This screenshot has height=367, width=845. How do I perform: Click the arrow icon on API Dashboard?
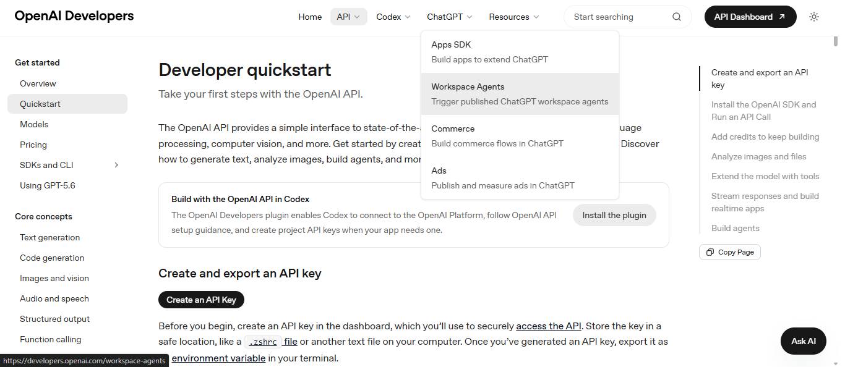click(782, 17)
